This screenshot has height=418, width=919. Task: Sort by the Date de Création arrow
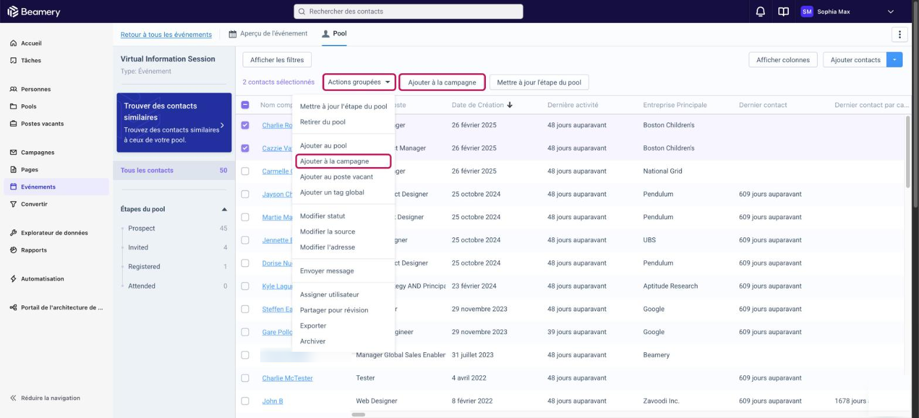(x=510, y=105)
